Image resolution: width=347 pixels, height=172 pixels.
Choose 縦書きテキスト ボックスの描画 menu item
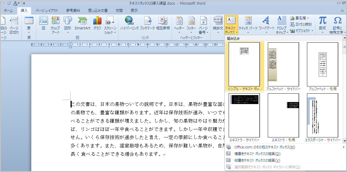pos(257,160)
